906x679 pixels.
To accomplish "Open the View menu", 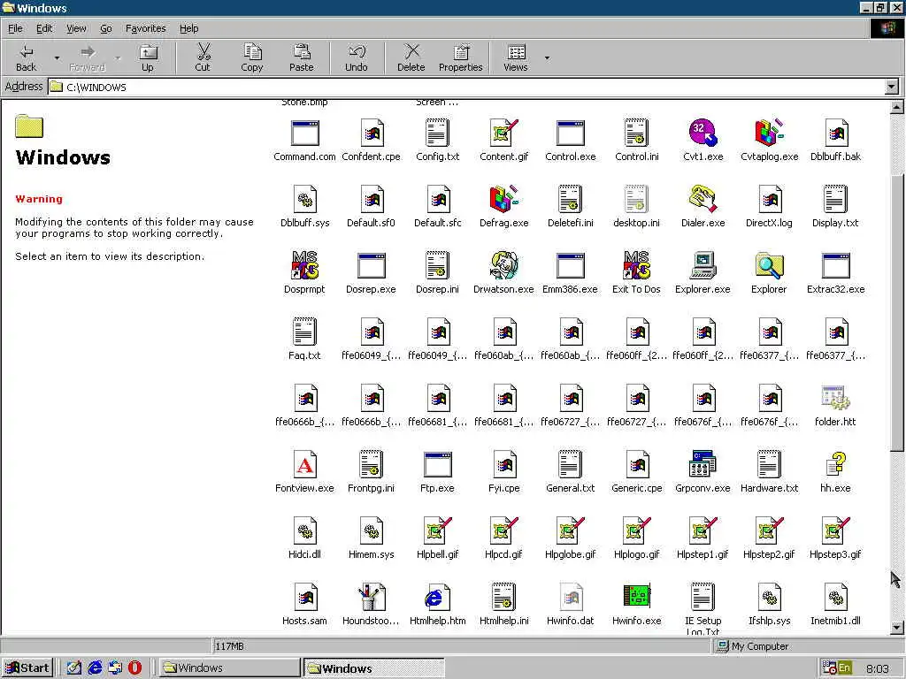I will (x=76, y=28).
